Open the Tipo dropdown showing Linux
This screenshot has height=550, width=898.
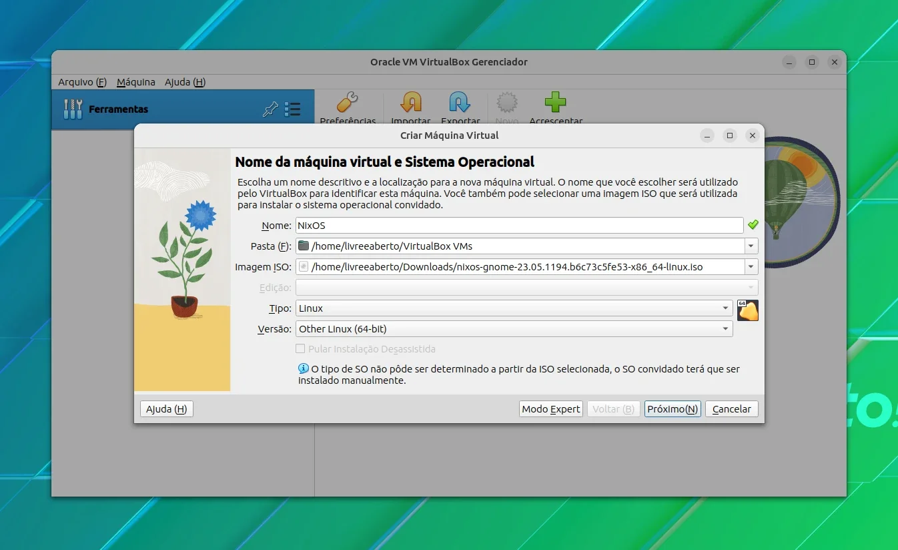click(514, 308)
